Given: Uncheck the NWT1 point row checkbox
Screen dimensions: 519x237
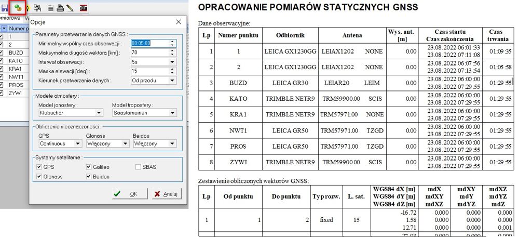Looking at the screenshot, I should 2,77.
